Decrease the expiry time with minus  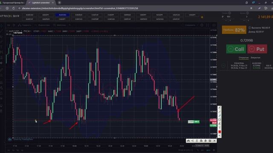click(x=244, y=20)
